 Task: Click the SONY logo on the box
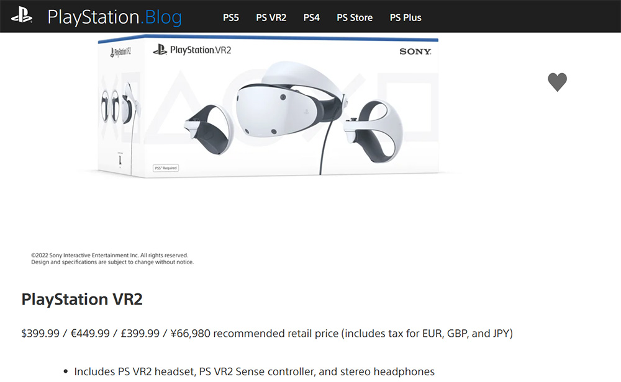point(415,51)
